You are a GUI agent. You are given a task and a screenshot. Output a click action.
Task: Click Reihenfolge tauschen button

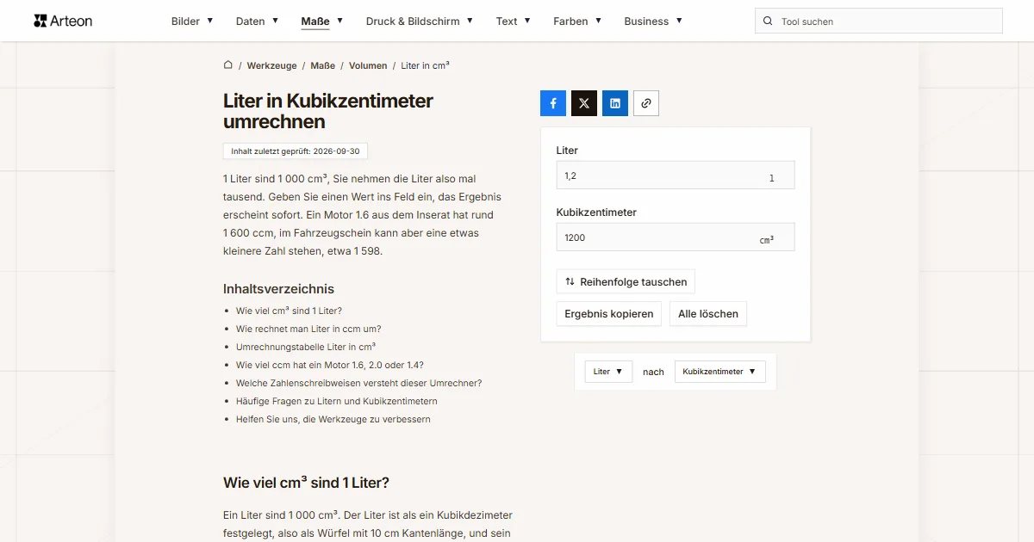[x=626, y=282]
